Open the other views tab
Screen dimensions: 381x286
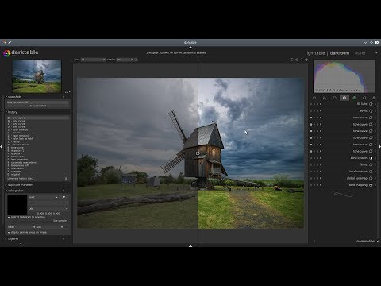[360, 53]
